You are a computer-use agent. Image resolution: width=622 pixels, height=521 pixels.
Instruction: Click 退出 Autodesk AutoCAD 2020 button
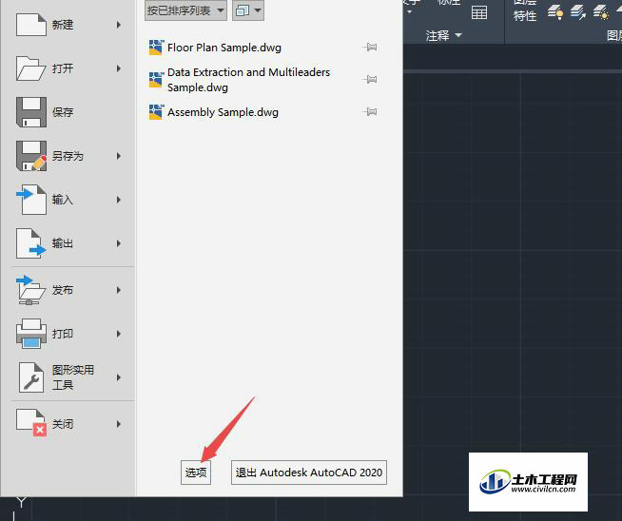(308, 473)
